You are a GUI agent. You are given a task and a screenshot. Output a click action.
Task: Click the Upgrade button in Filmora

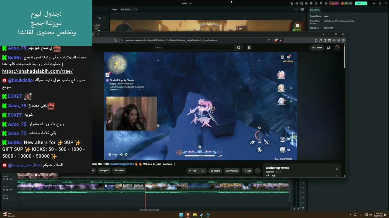point(334,3)
